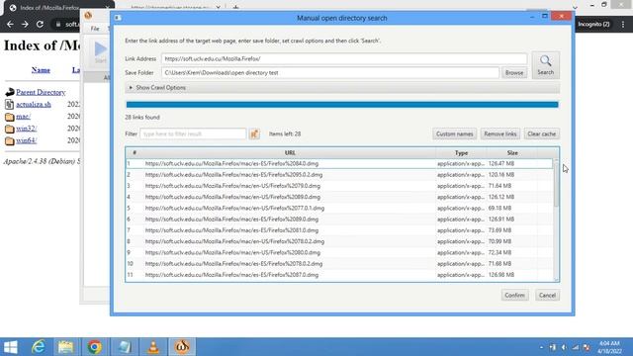This screenshot has width=633, height=356.
Task: Click the actualiza.sh file icon
Action: pyautogui.click(x=9, y=105)
